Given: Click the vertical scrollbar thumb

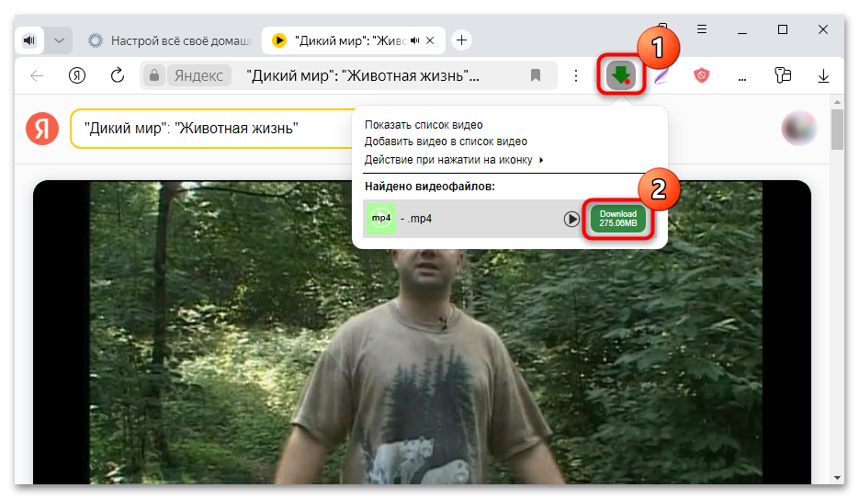Looking at the screenshot, I should point(837,130).
